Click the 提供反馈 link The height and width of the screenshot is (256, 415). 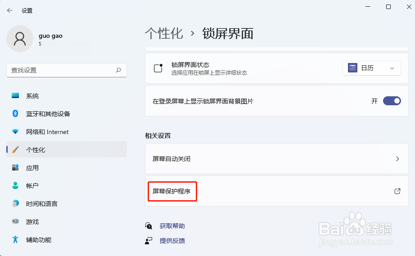172,241
